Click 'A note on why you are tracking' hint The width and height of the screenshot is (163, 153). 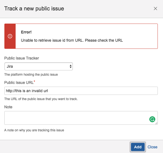point(34,130)
